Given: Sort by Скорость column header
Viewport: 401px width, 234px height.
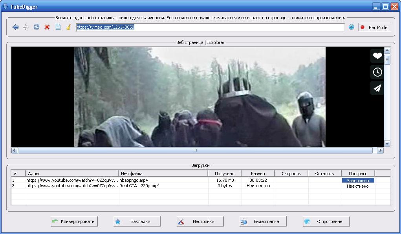Looking at the screenshot, I should (291, 174).
